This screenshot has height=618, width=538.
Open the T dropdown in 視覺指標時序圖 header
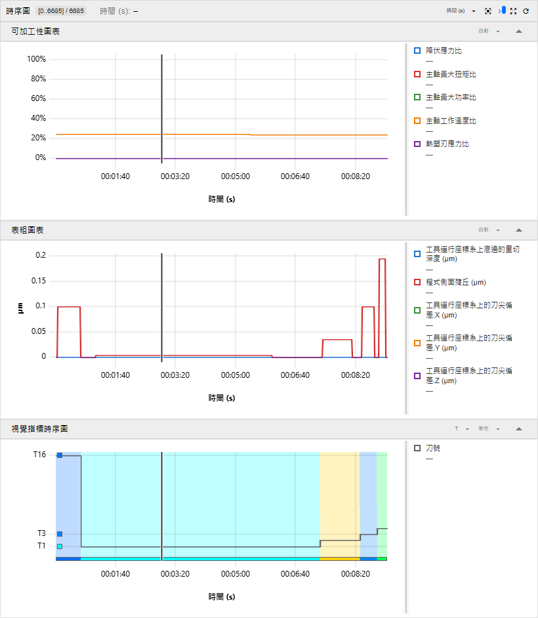click(x=461, y=428)
